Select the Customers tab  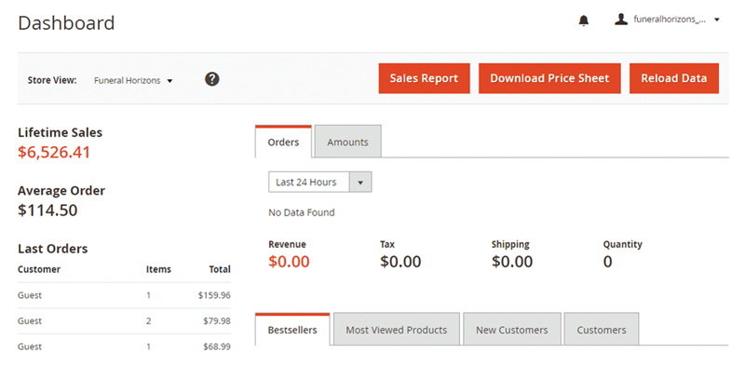point(602,330)
